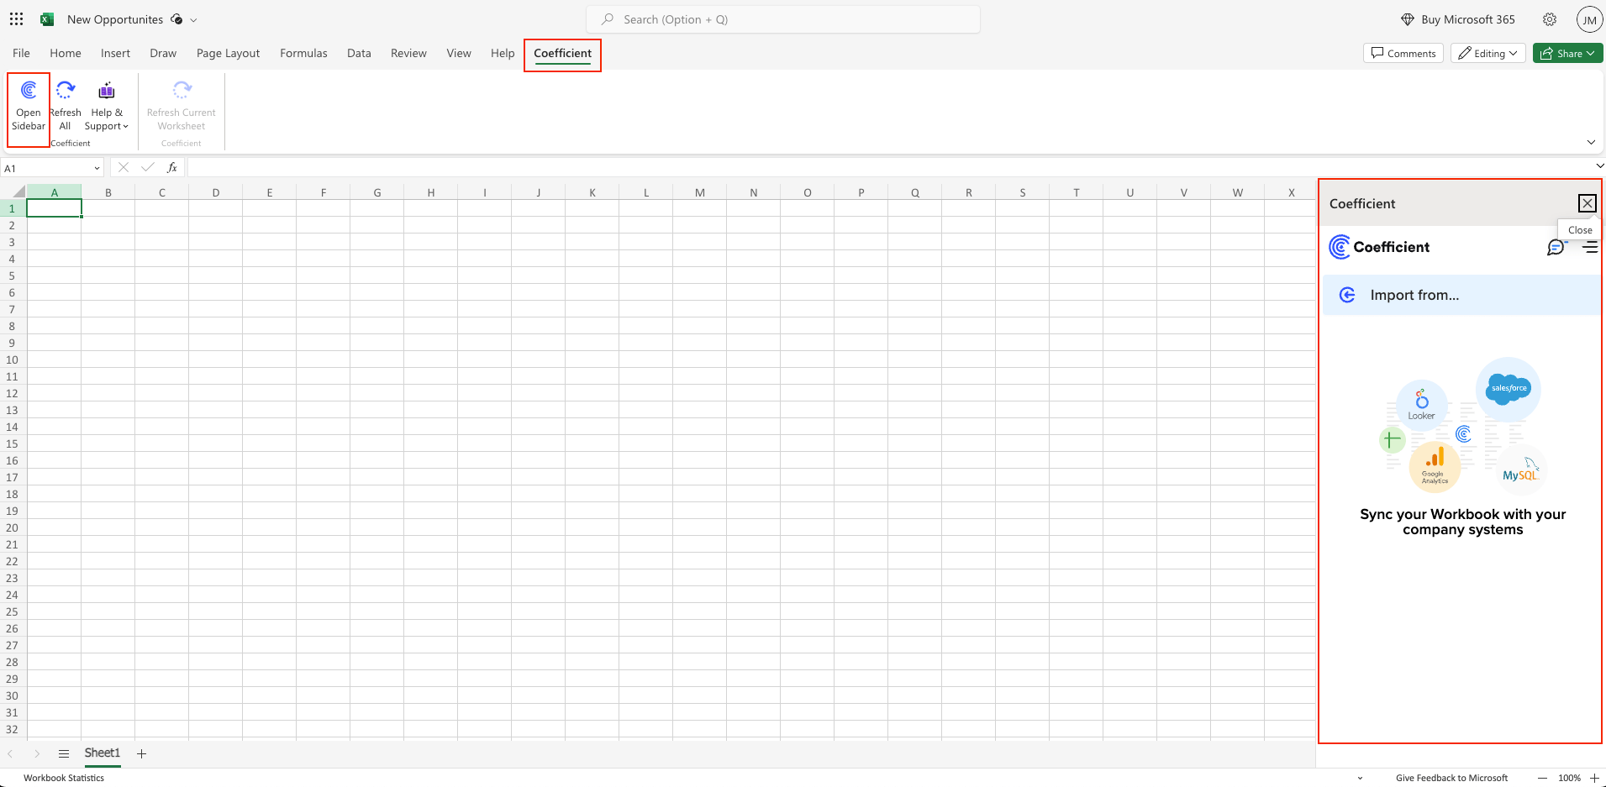Select row 25 header
The width and height of the screenshot is (1606, 787).
pos(13,611)
